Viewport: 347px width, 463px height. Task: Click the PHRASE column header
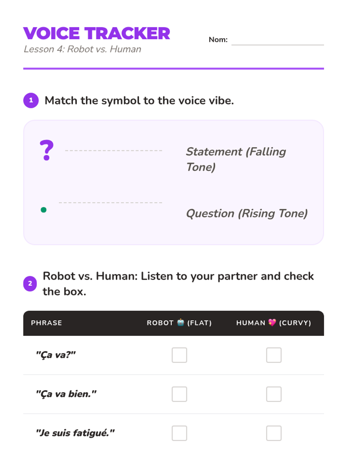point(47,323)
